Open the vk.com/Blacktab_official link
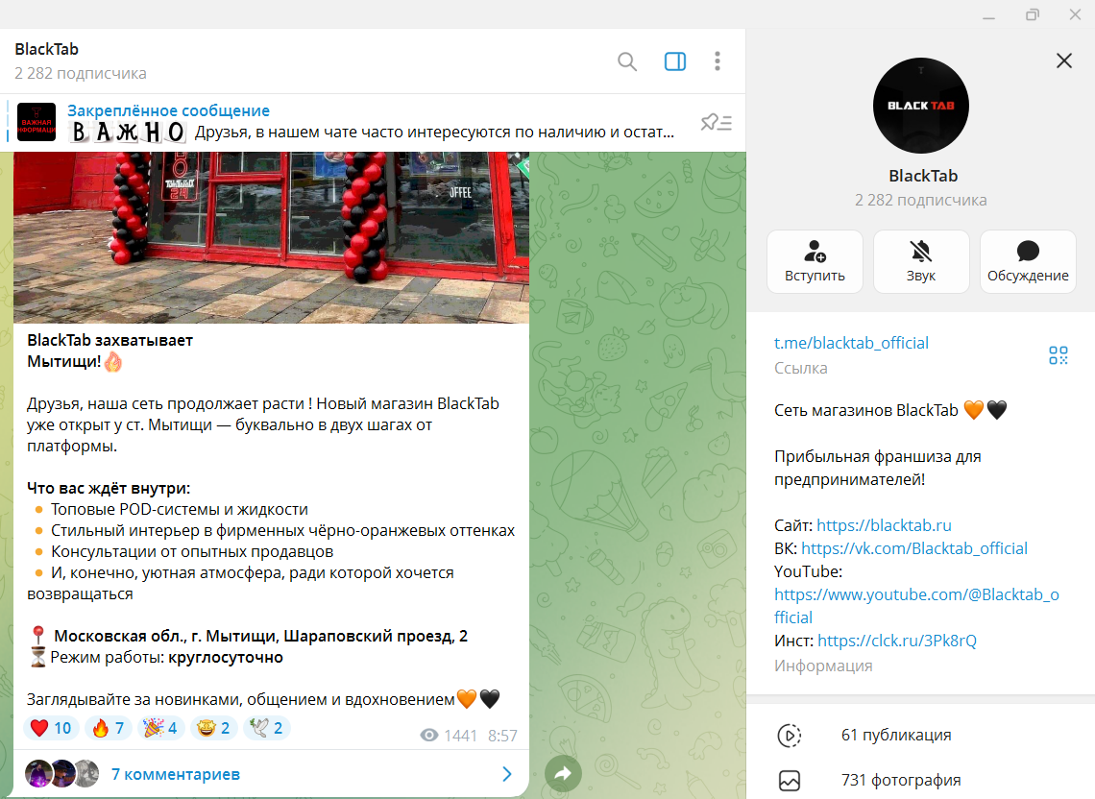Viewport: 1095px width, 799px height. click(914, 548)
